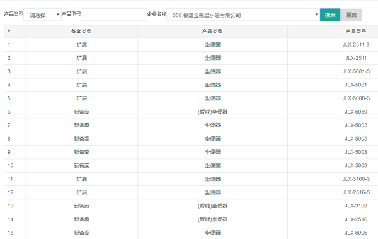Select model JLX-3100 cell in row 13

pos(356,206)
